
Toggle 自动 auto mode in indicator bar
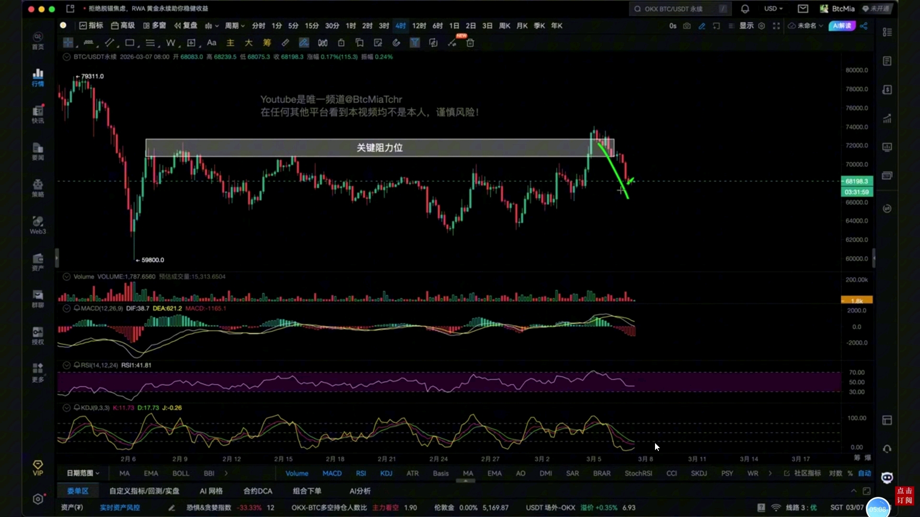pyautogui.click(x=865, y=473)
